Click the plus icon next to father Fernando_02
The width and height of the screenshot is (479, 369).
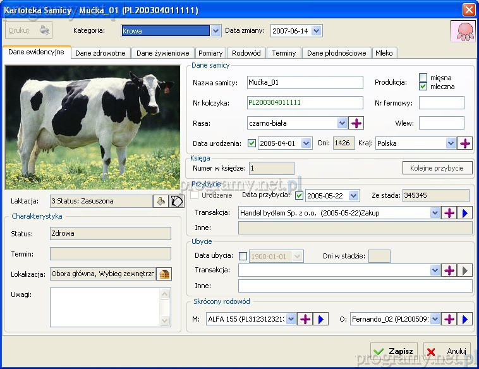click(449, 320)
